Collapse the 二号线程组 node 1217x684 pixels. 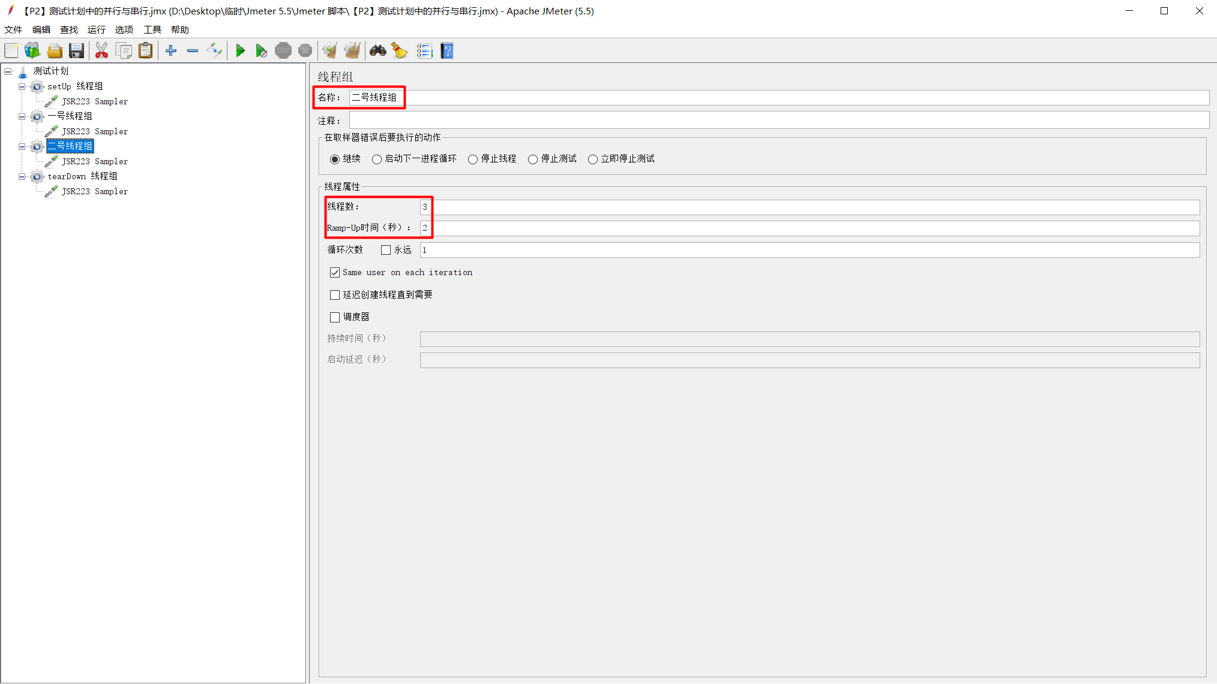[x=22, y=147]
